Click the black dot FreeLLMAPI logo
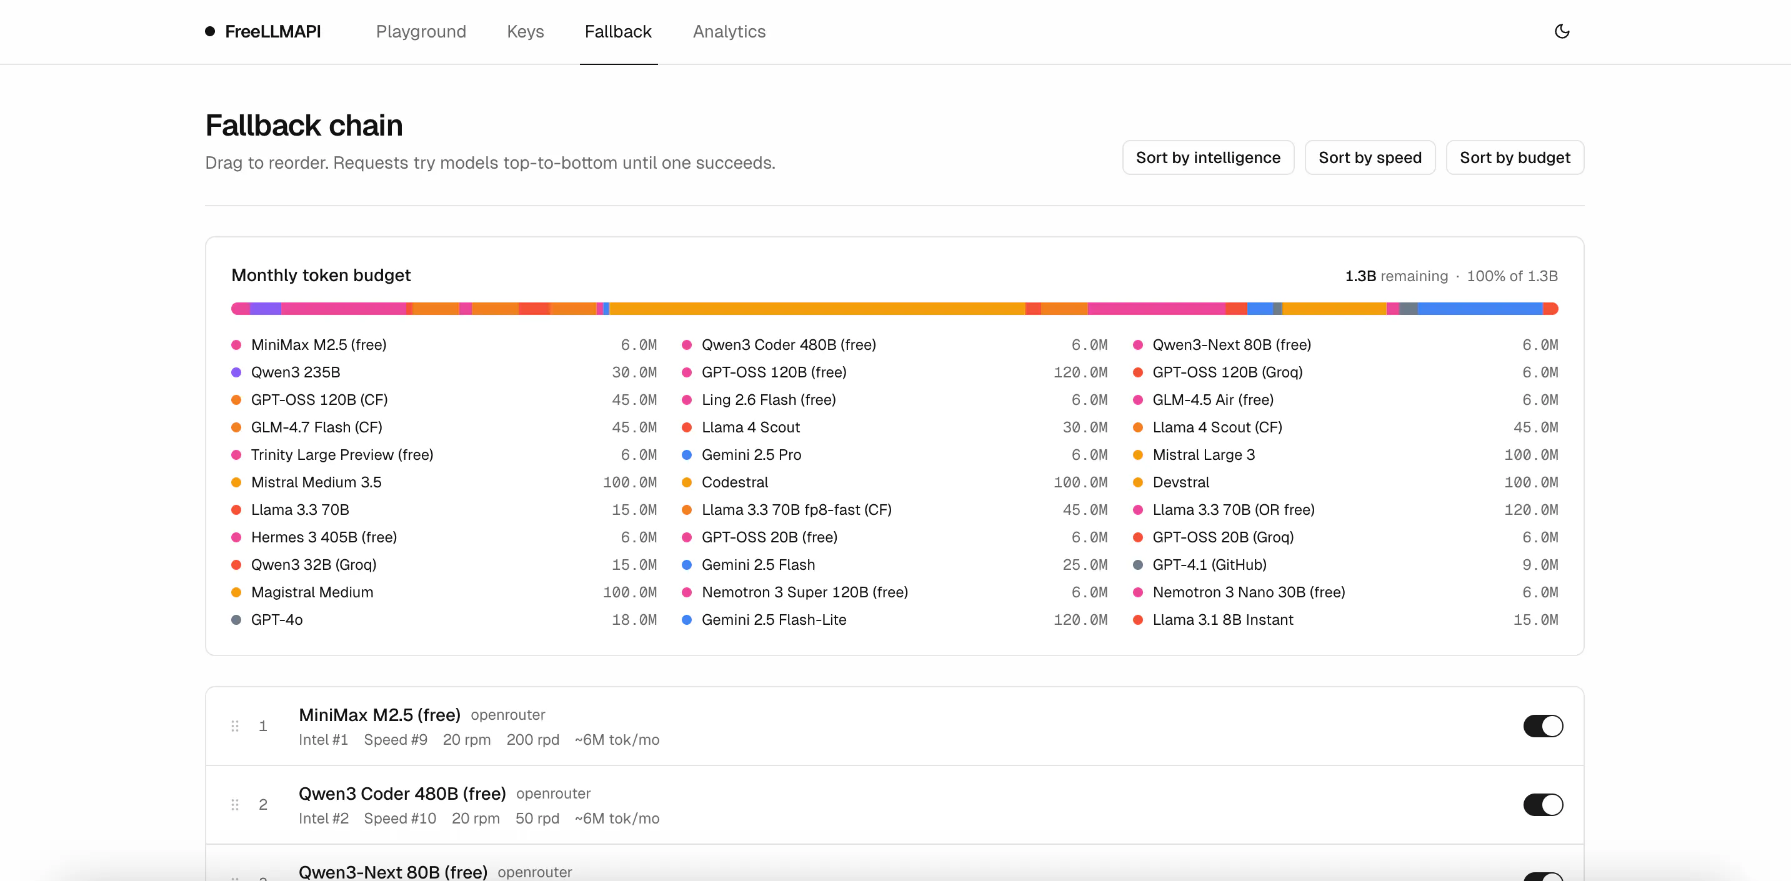The width and height of the screenshot is (1791, 881). [210, 31]
